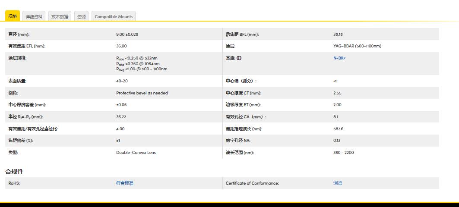
Task: Open the N-BK7 substrate link
Action: click(339, 58)
